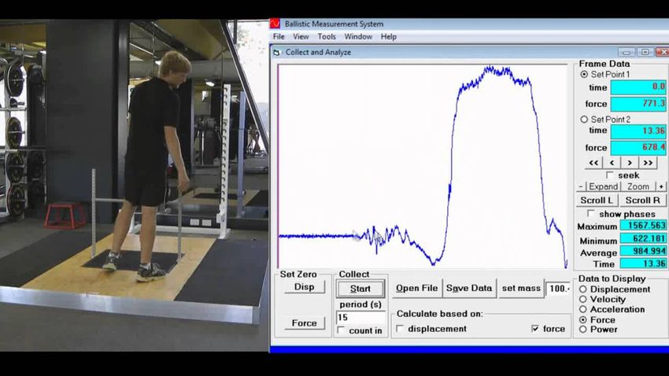This screenshot has height=376, width=669.
Task: Enable the seek checkbox
Action: click(x=610, y=175)
